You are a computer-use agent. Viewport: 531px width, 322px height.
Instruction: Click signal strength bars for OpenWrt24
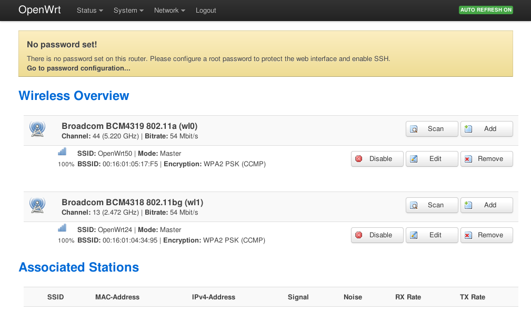tap(62, 228)
